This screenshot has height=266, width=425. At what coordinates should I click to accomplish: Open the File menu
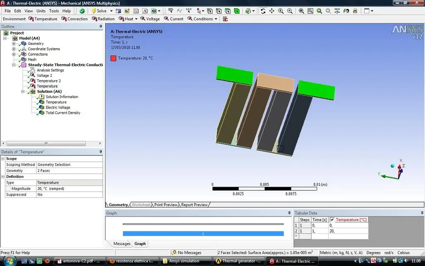7,11
